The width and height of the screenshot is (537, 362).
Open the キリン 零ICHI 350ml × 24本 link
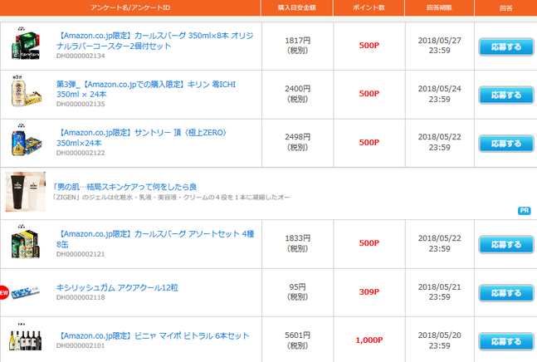point(146,89)
